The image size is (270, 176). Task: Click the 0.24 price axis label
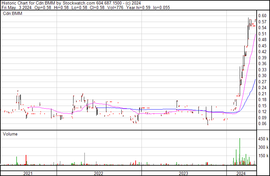[263, 88]
